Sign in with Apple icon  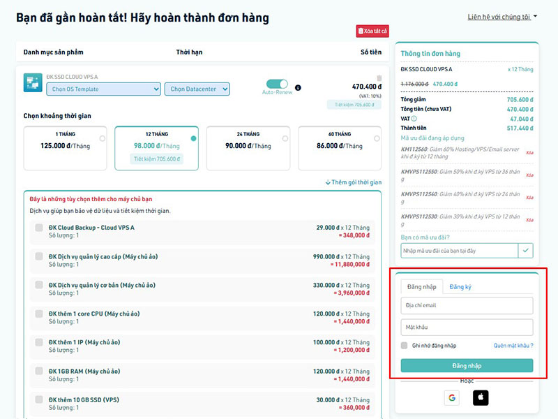[481, 398]
